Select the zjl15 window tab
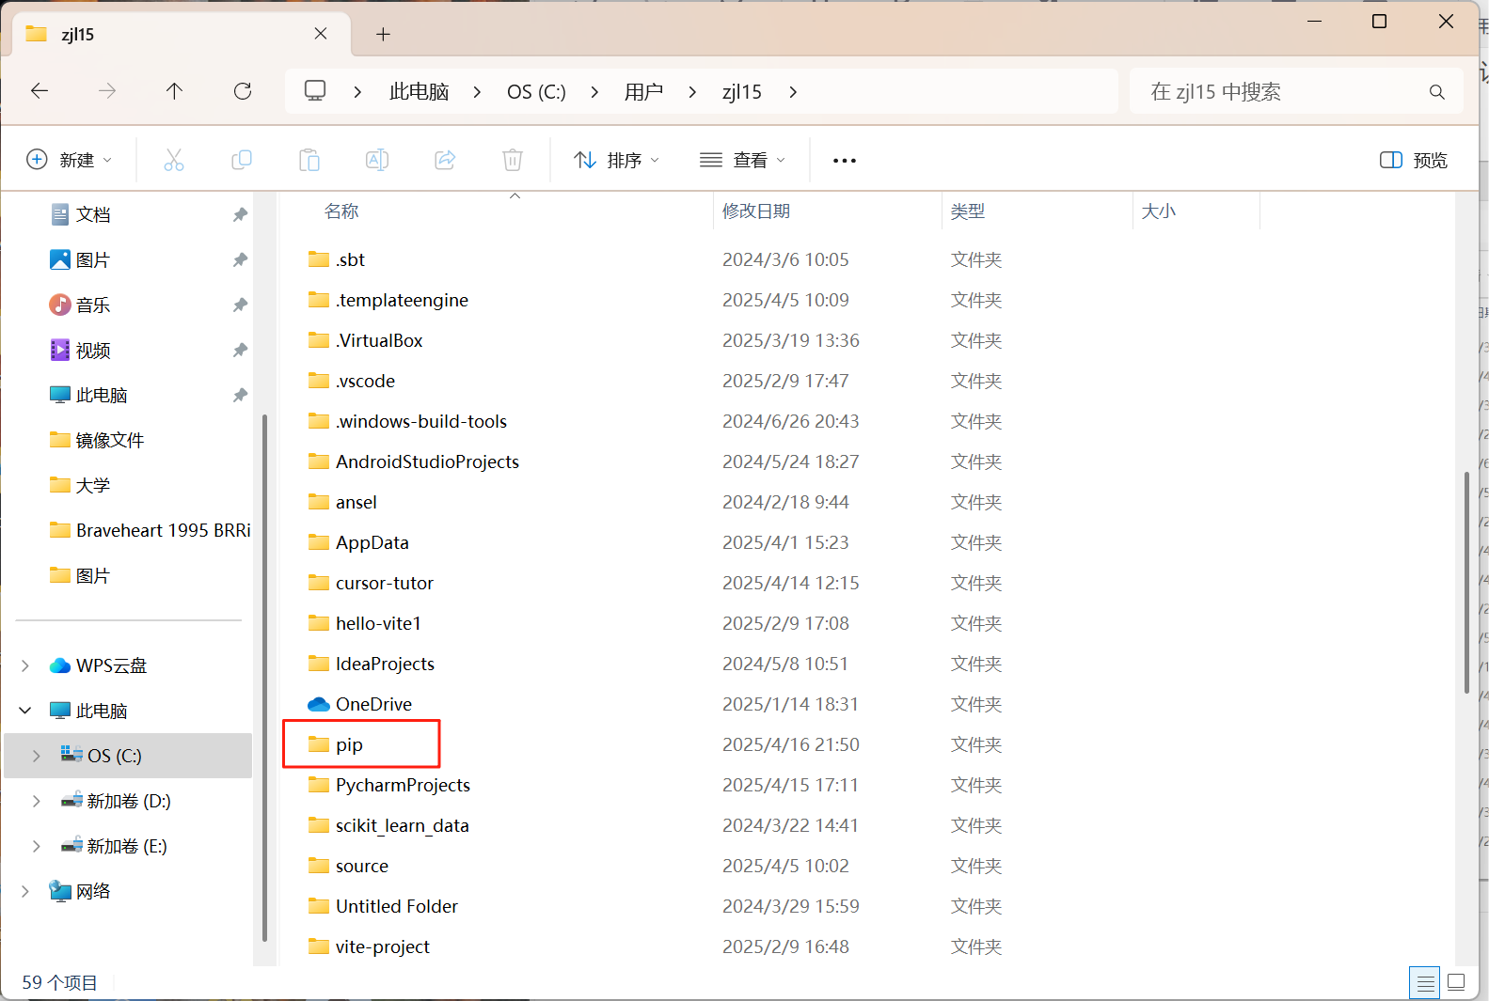Viewport: 1489px width, 1001px height. click(182, 34)
